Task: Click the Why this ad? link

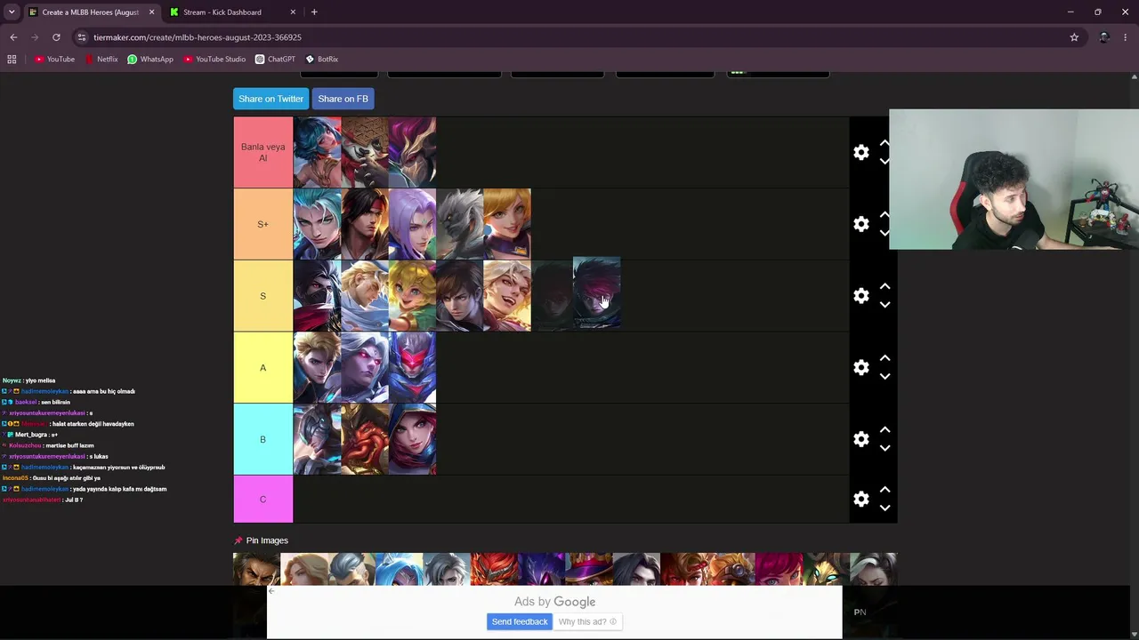Action: point(587,621)
